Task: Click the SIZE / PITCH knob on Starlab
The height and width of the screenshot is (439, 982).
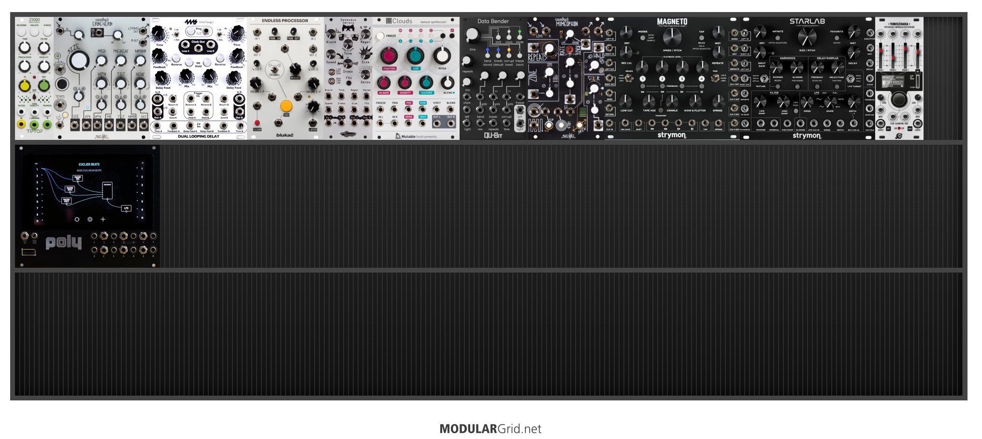Action: (x=807, y=37)
